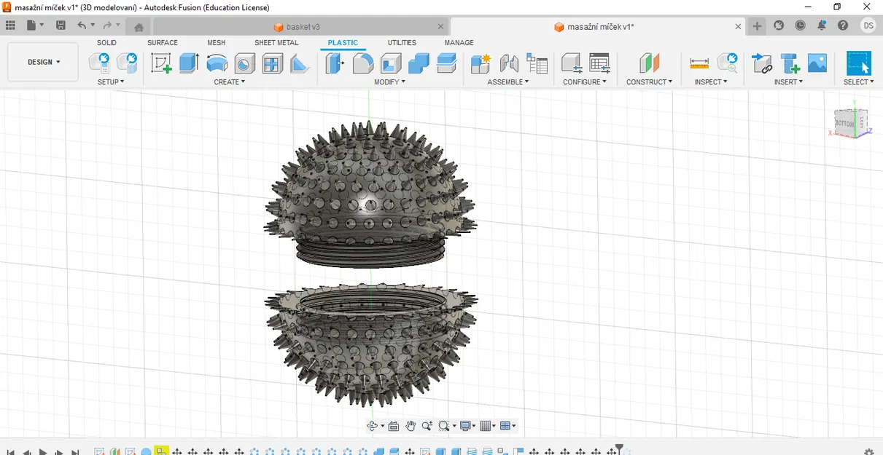The image size is (883, 455).
Task: Open the Help question mark icon
Action: click(843, 25)
